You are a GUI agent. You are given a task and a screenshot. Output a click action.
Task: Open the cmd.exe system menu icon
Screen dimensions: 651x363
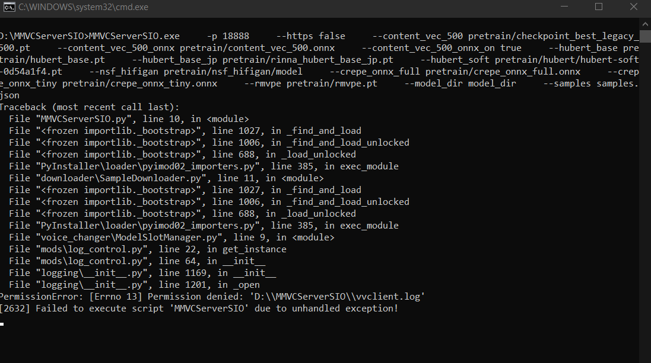tap(8, 7)
